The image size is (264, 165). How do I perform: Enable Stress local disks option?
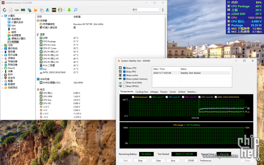(124, 82)
